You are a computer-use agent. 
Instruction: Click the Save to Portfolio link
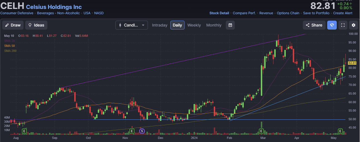click(316, 13)
